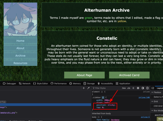Switch to the Network tab
The height and width of the screenshot is (121, 163).
coord(24,83)
